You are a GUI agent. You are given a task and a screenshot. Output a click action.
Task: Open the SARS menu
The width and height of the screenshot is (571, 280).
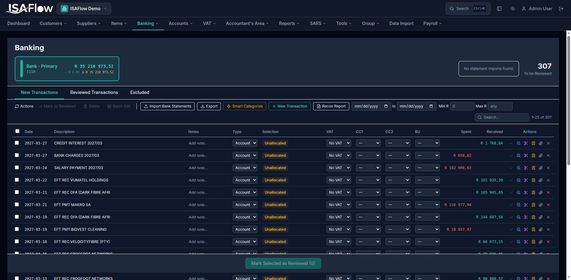[x=318, y=23]
